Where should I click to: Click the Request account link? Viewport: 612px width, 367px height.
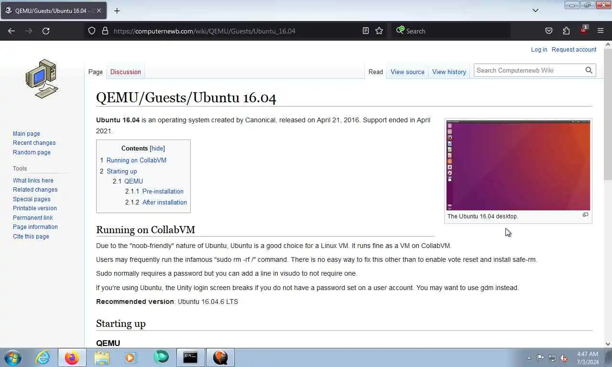574,49
